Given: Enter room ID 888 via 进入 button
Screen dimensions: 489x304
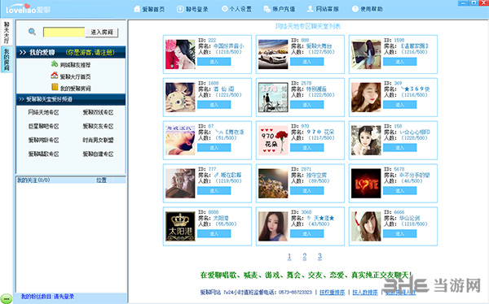Looking at the screenshot, I should (x=307, y=62).
